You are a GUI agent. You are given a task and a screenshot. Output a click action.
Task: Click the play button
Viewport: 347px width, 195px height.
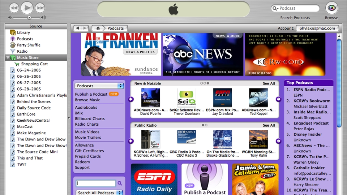(x=27, y=8)
